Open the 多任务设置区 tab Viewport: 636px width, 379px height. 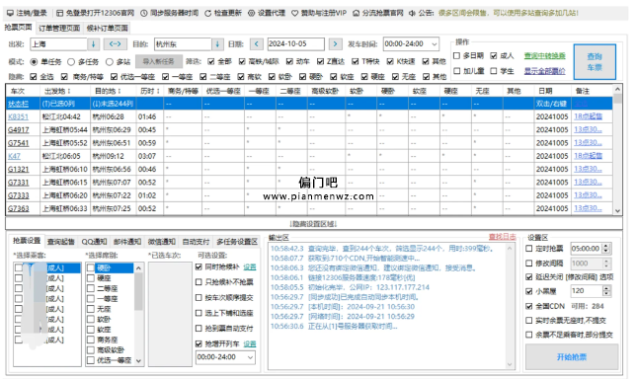pyautogui.click(x=237, y=242)
